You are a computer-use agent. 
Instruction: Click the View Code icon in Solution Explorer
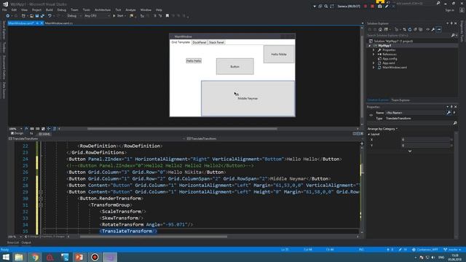coord(427,29)
